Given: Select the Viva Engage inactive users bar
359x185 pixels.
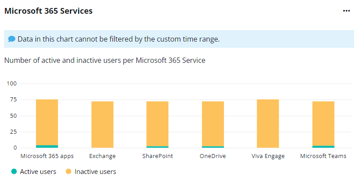Looking at the screenshot, I should (268, 123).
